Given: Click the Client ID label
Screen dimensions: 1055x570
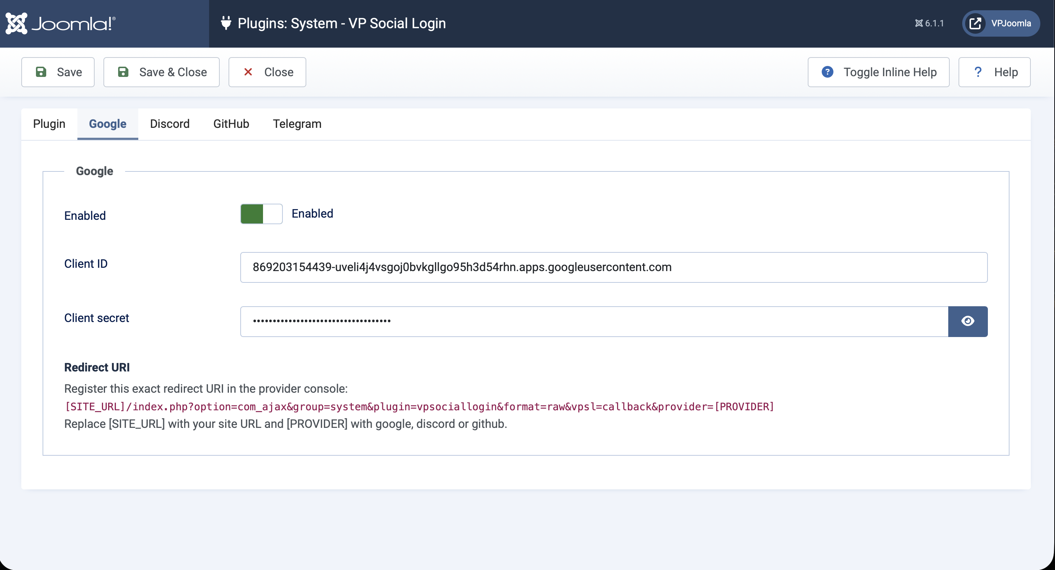Looking at the screenshot, I should click(x=85, y=264).
